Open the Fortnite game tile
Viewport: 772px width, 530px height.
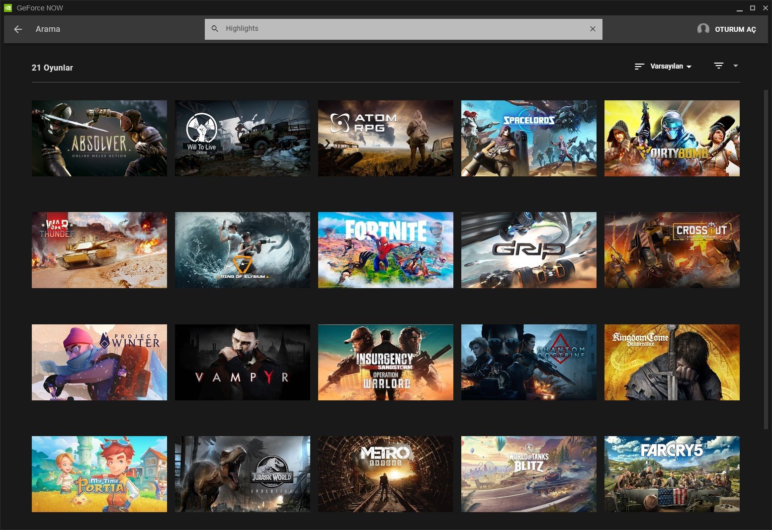click(x=386, y=250)
